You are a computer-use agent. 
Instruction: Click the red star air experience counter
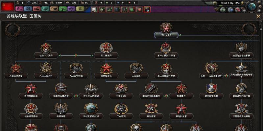click(x=132, y=3)
